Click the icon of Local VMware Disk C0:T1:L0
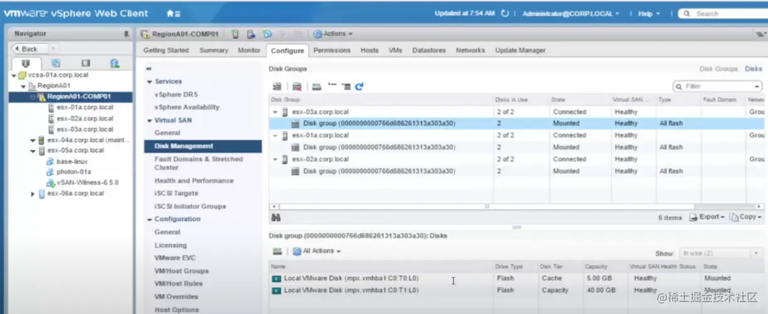 (x=276, y=291)
